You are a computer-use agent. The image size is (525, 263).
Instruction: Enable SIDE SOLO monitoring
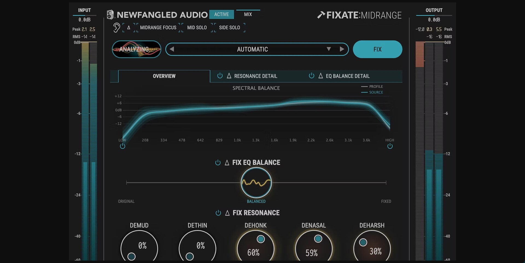pos(229,28)
